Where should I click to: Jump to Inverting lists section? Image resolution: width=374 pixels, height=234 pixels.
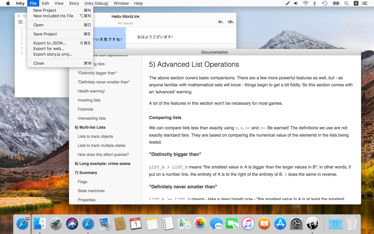tap(89, 100)
